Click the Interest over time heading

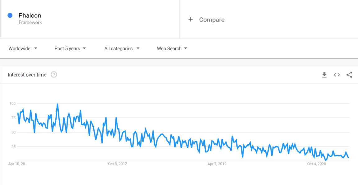tap(27, 75)
